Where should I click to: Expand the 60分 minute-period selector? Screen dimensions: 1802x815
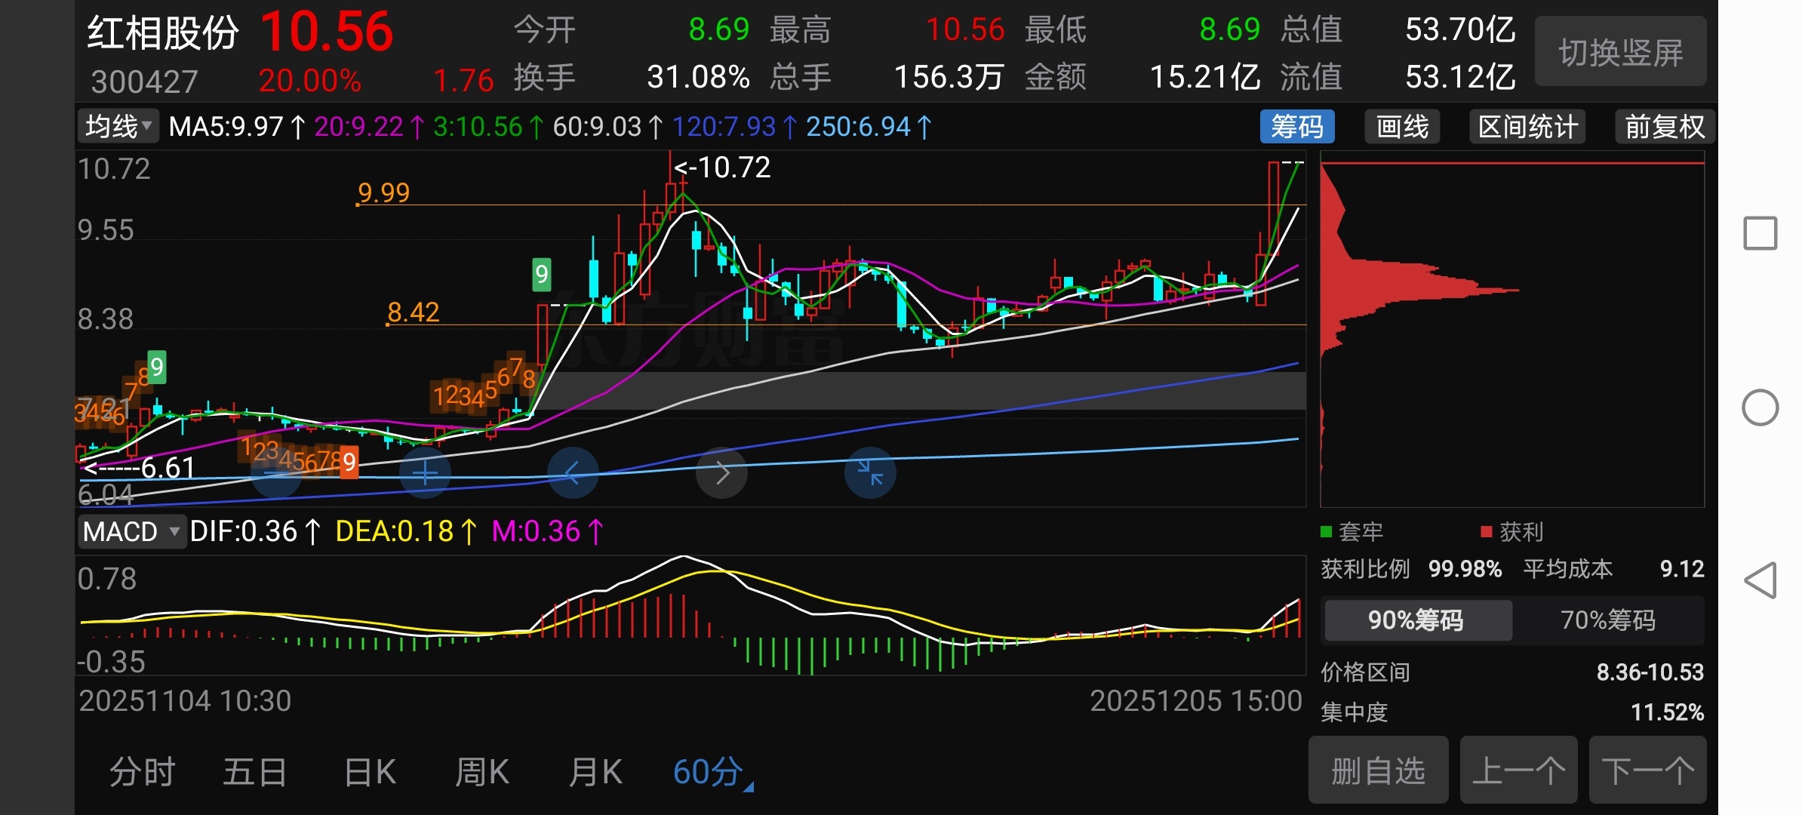[x=711, y=773]
